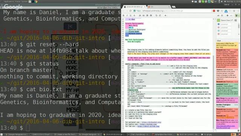Screen dimensions: 241x136
Task: Open Etherpad share and embed panel
Action: coord(231,15)
